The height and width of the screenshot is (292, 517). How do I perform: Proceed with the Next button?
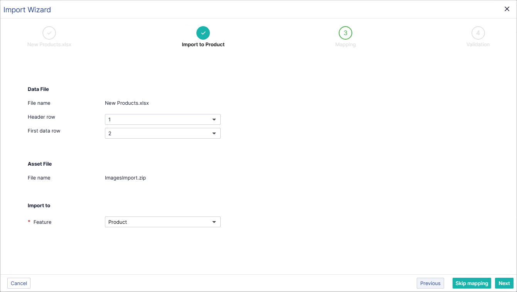click(x=504, y=283)
